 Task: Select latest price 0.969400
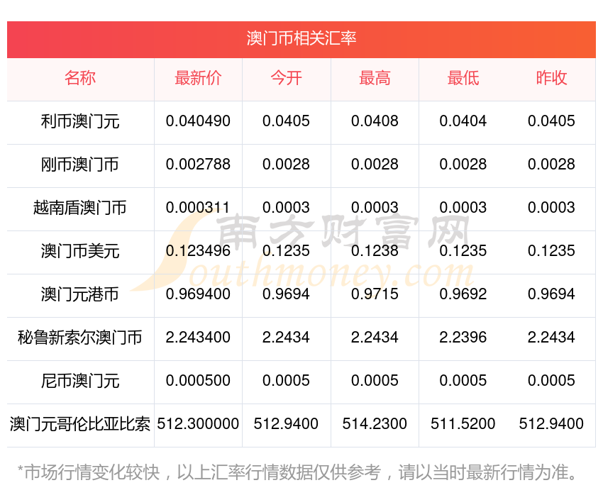[x=198, y=294]
